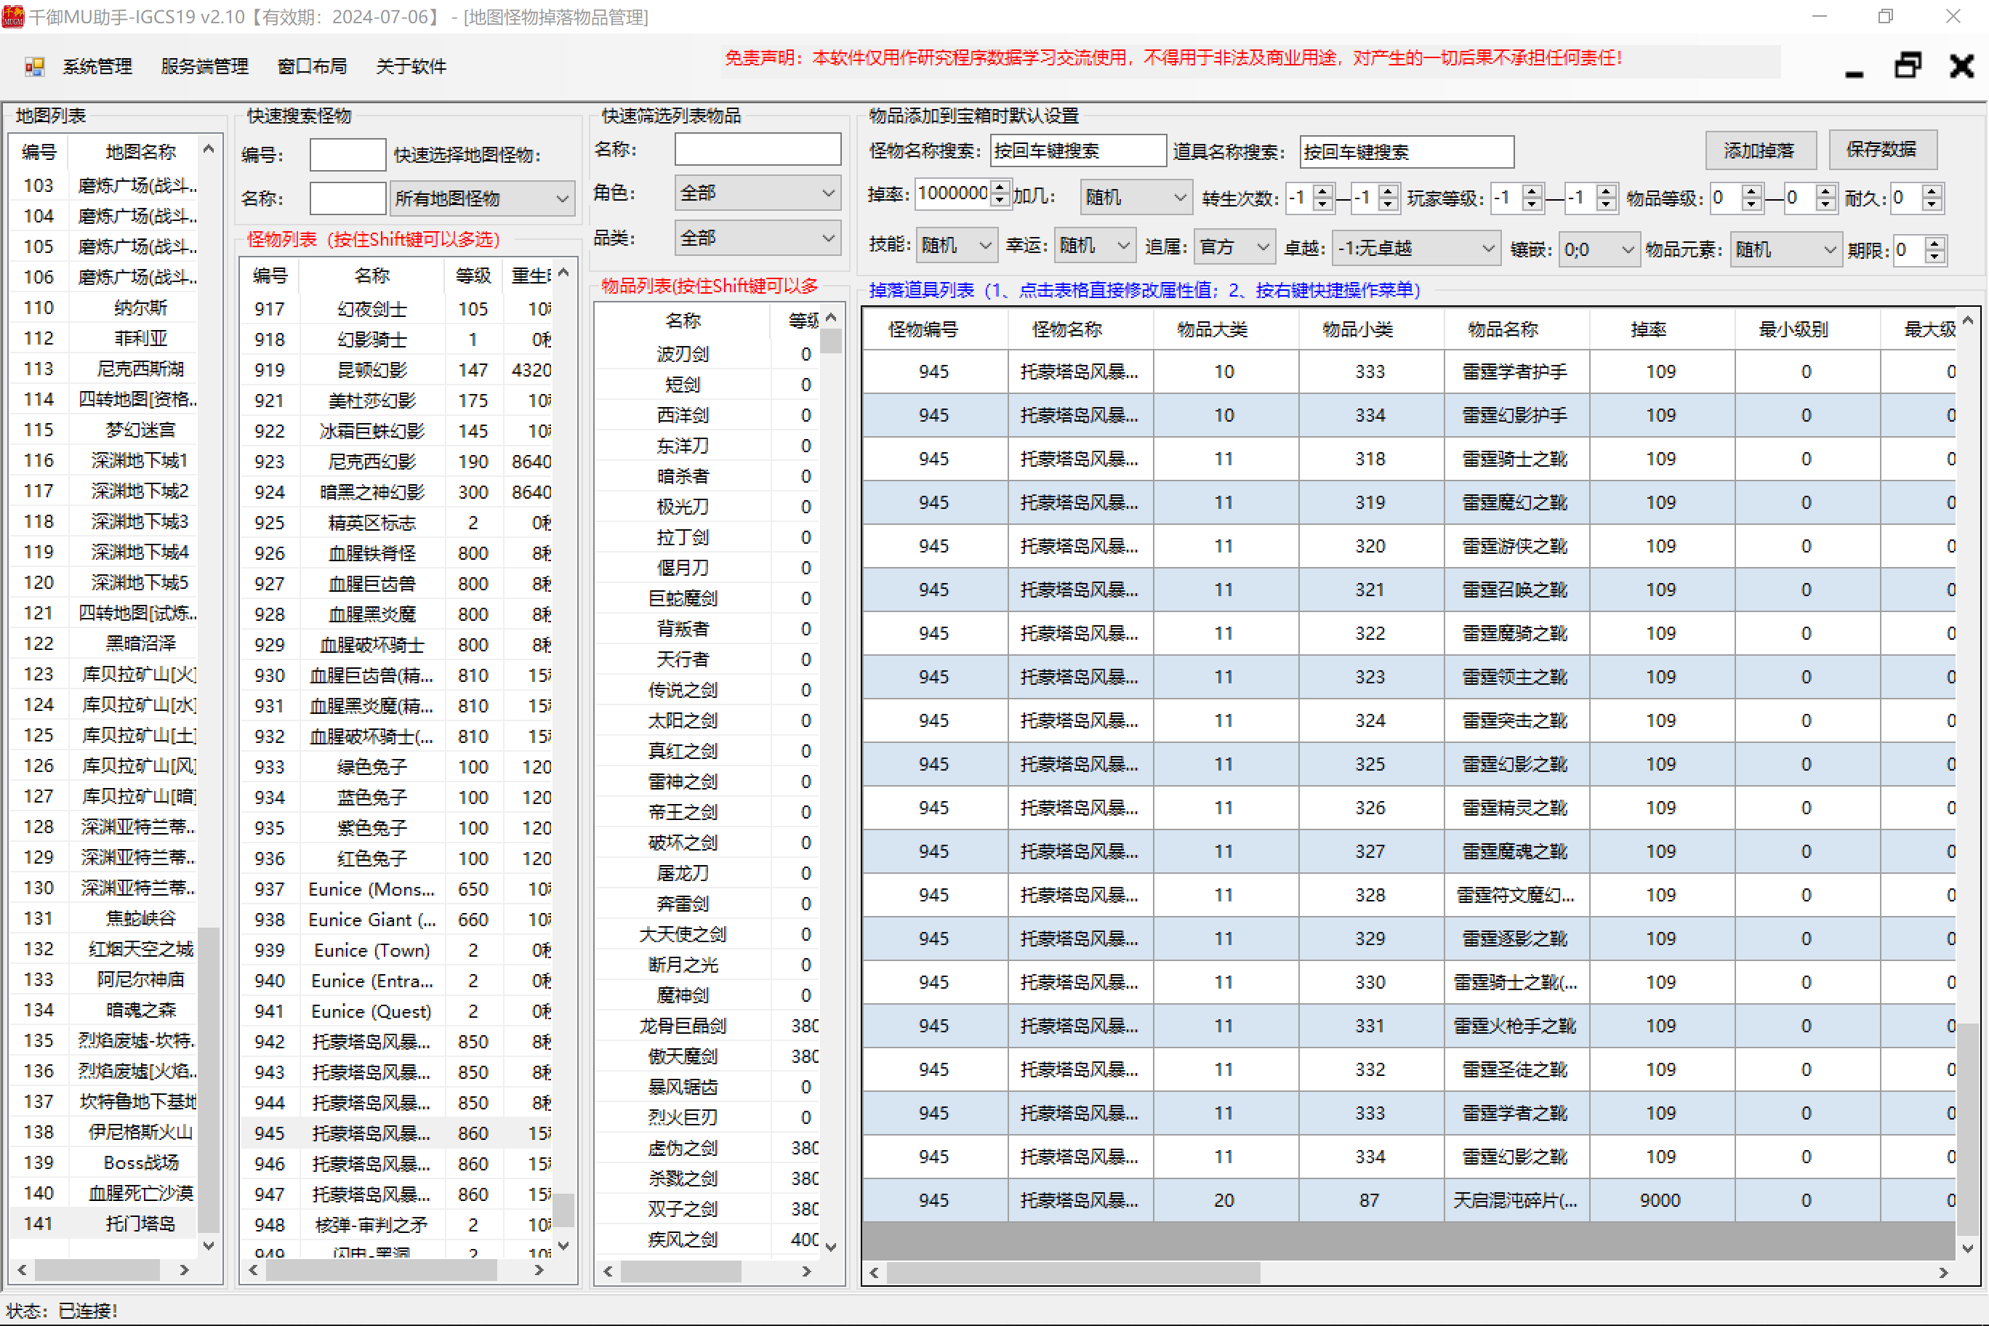Click the 保存数据 button
This screenshot has height=1326, width=1989.
pos(1881,150)
